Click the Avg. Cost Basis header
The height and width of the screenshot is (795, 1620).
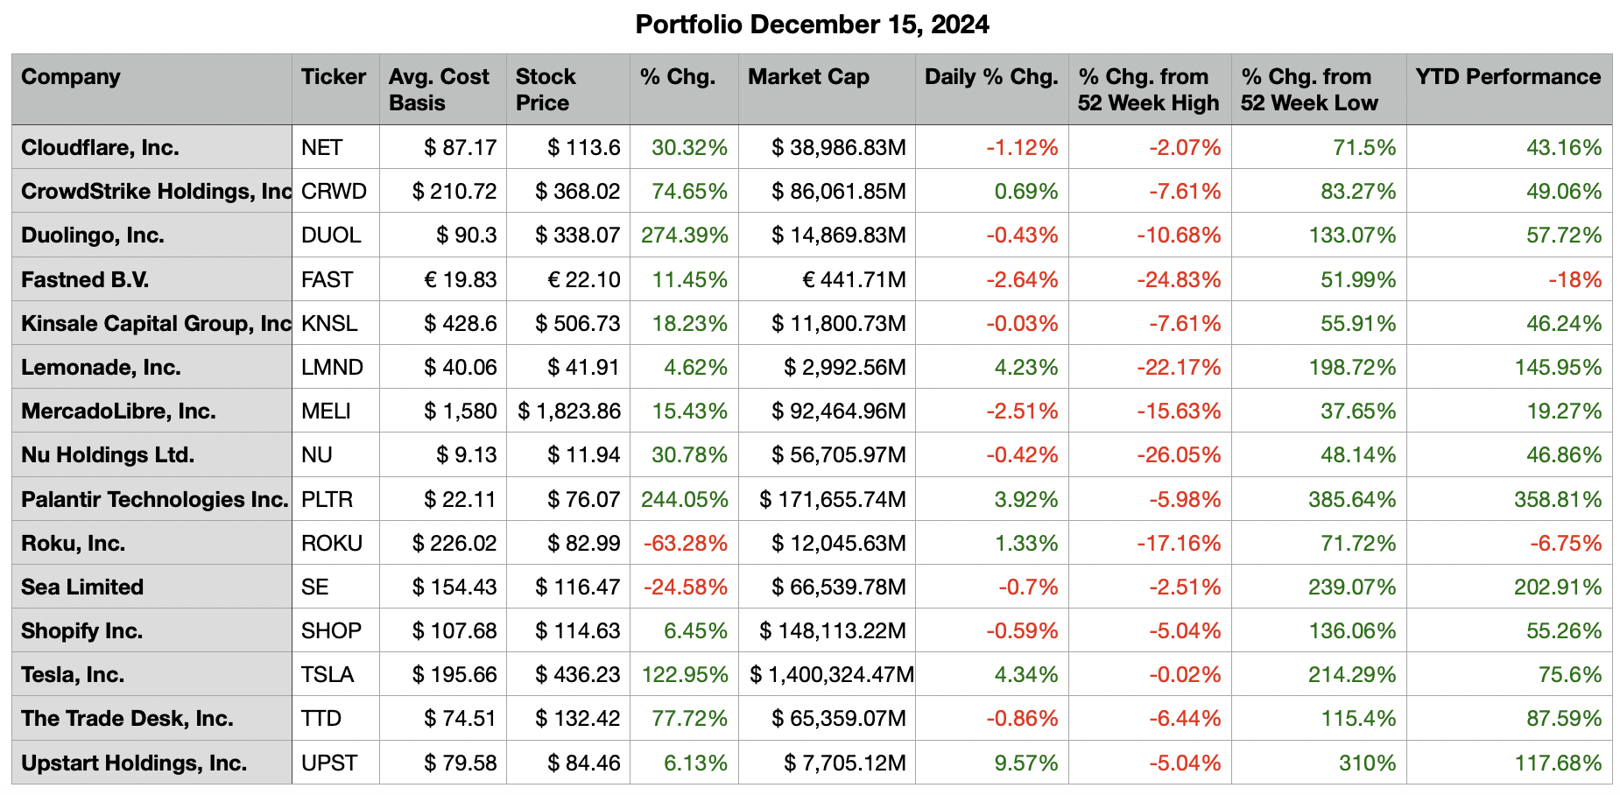pos(439,89)
